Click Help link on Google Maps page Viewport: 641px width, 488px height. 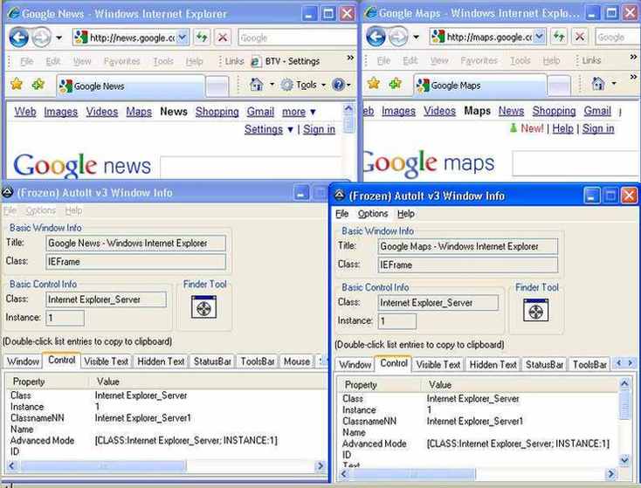pos(563,128)
